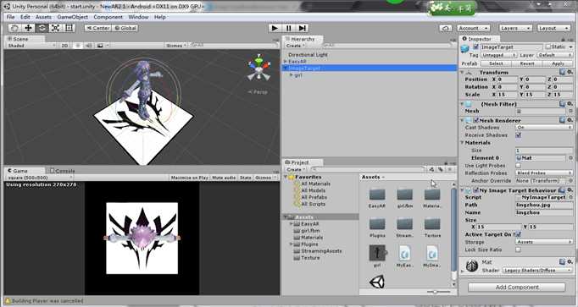Screen dimensions: 578x307
Task: Select the Scale tool
Action: (55, 28)
